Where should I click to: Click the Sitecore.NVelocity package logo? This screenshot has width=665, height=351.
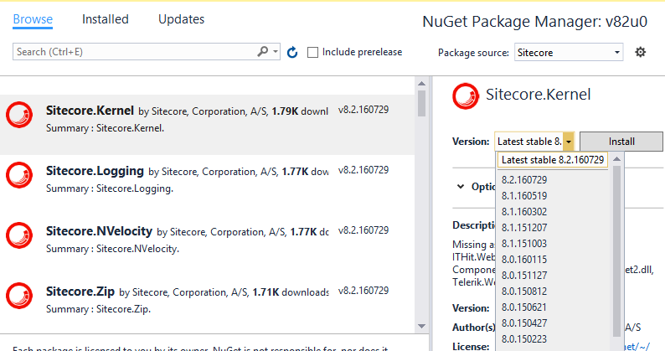pos(19,235)
